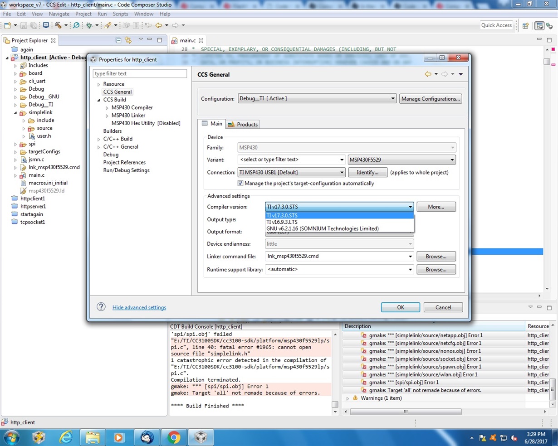The image size is (558, 446).
Task: Toggle Link with Editor in Project Explorer
Action: (128, 40)
